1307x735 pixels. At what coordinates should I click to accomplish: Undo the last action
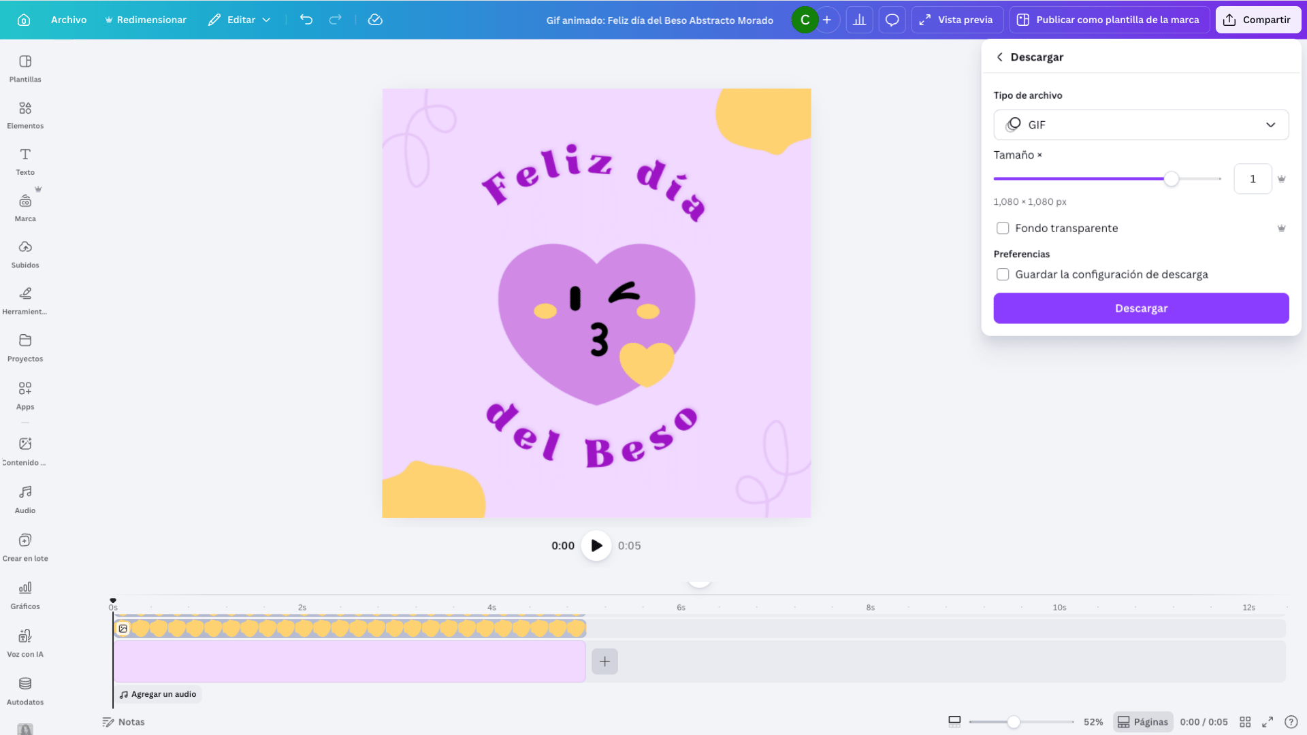tap(306, 20)
